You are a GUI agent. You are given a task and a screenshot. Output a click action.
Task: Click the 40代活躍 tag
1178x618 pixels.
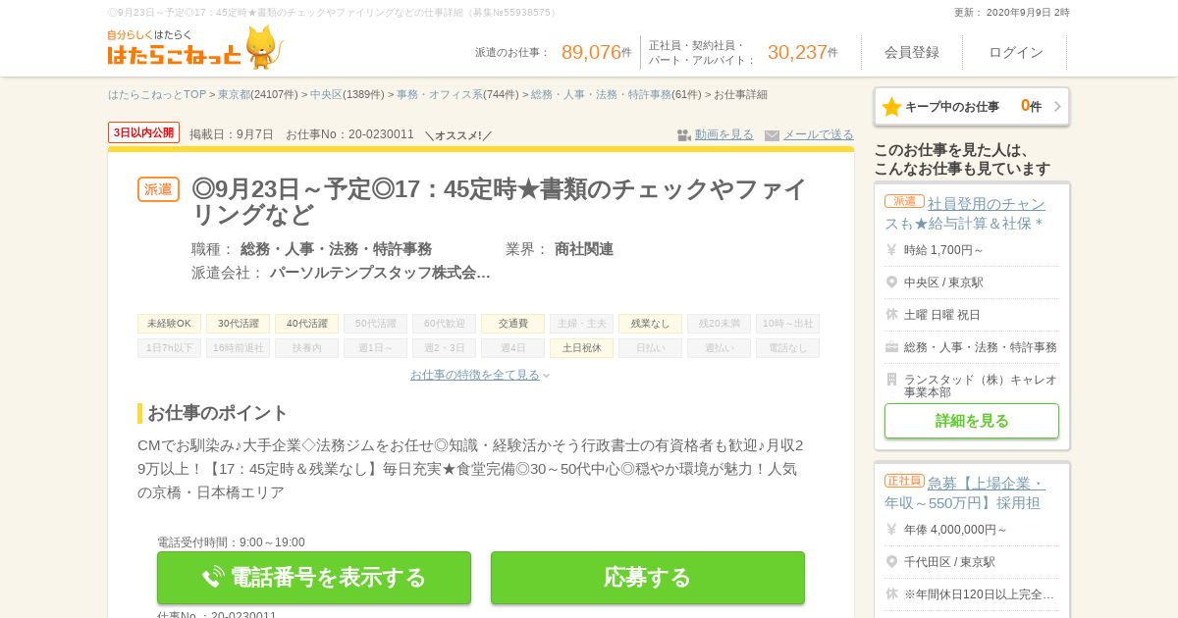306,324
